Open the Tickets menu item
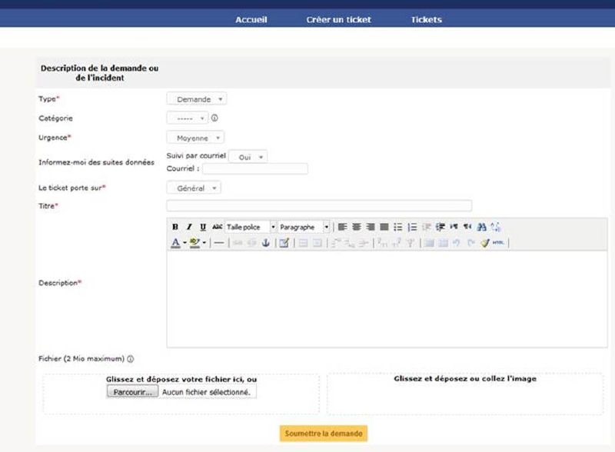Image resolution: width=615 pixels, height=452 pixels. (x=427, y=19)
